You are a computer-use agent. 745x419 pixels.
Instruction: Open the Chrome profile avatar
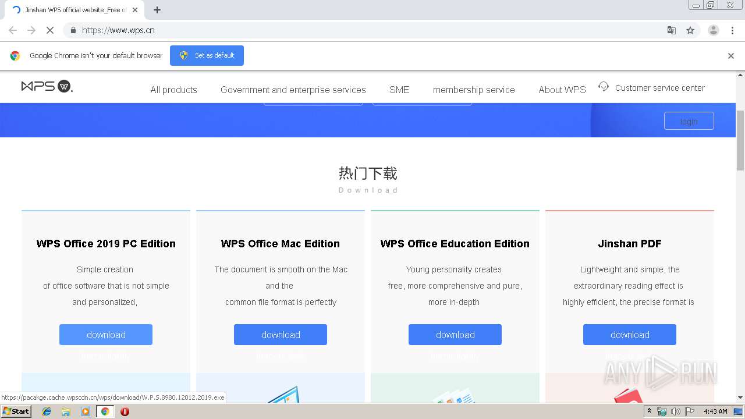pos(714,30)
